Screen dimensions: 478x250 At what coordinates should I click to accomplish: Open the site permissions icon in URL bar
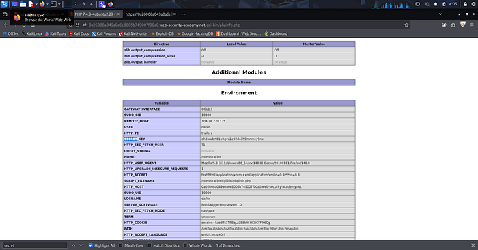(84, 25)
